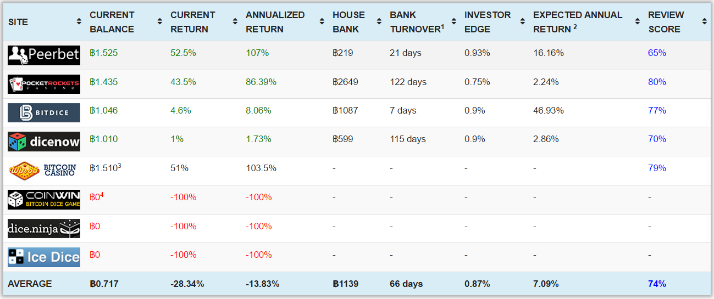Select average balance ฿0.717
Screen dimensions: 714x299
104,284
